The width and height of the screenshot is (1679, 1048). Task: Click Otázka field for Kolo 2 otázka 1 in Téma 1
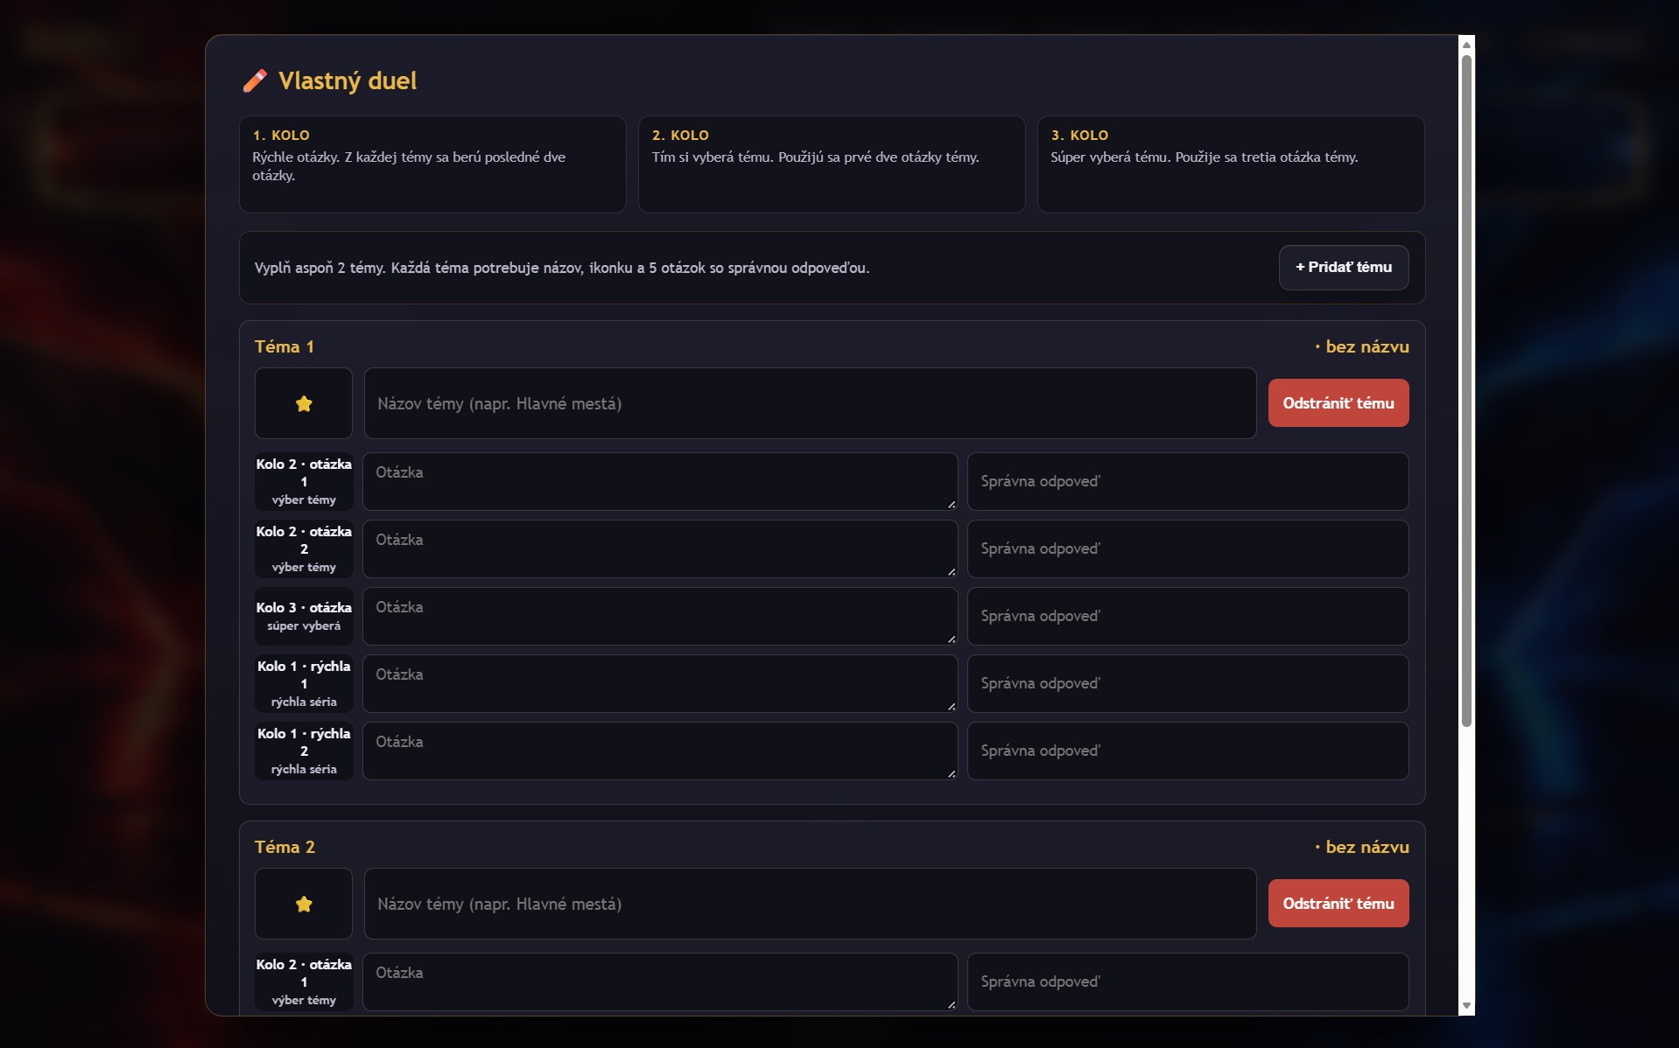coord(660,481)
